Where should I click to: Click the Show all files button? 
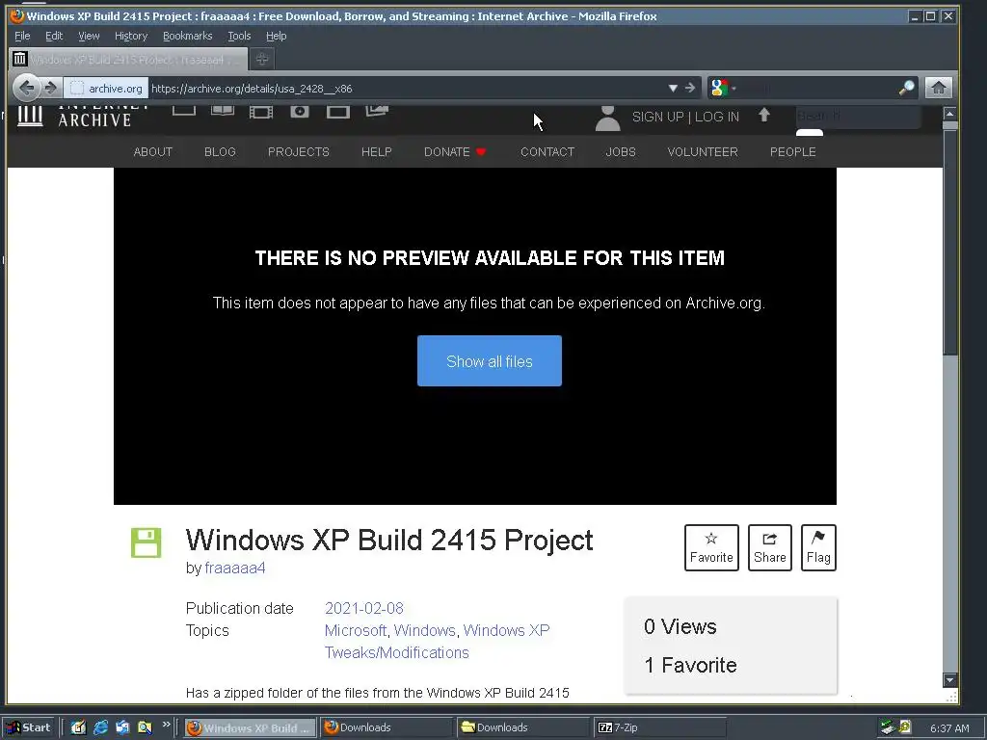(x=489, y=360)
